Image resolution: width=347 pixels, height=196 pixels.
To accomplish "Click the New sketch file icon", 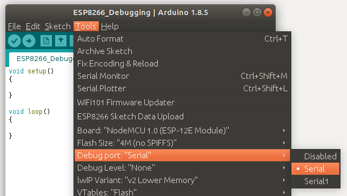I will click(x=46, y=41).
